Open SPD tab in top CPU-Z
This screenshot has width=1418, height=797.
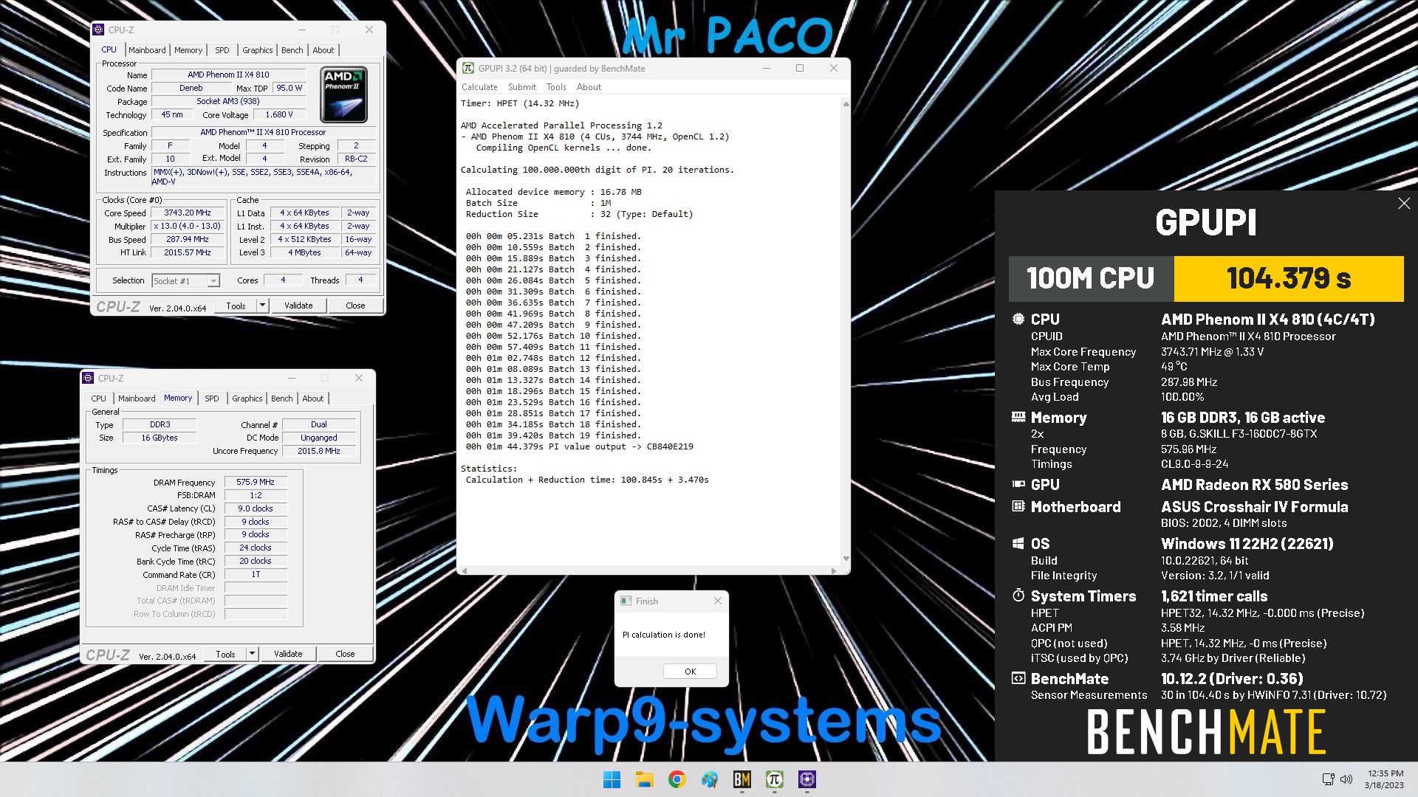(222, 50)
